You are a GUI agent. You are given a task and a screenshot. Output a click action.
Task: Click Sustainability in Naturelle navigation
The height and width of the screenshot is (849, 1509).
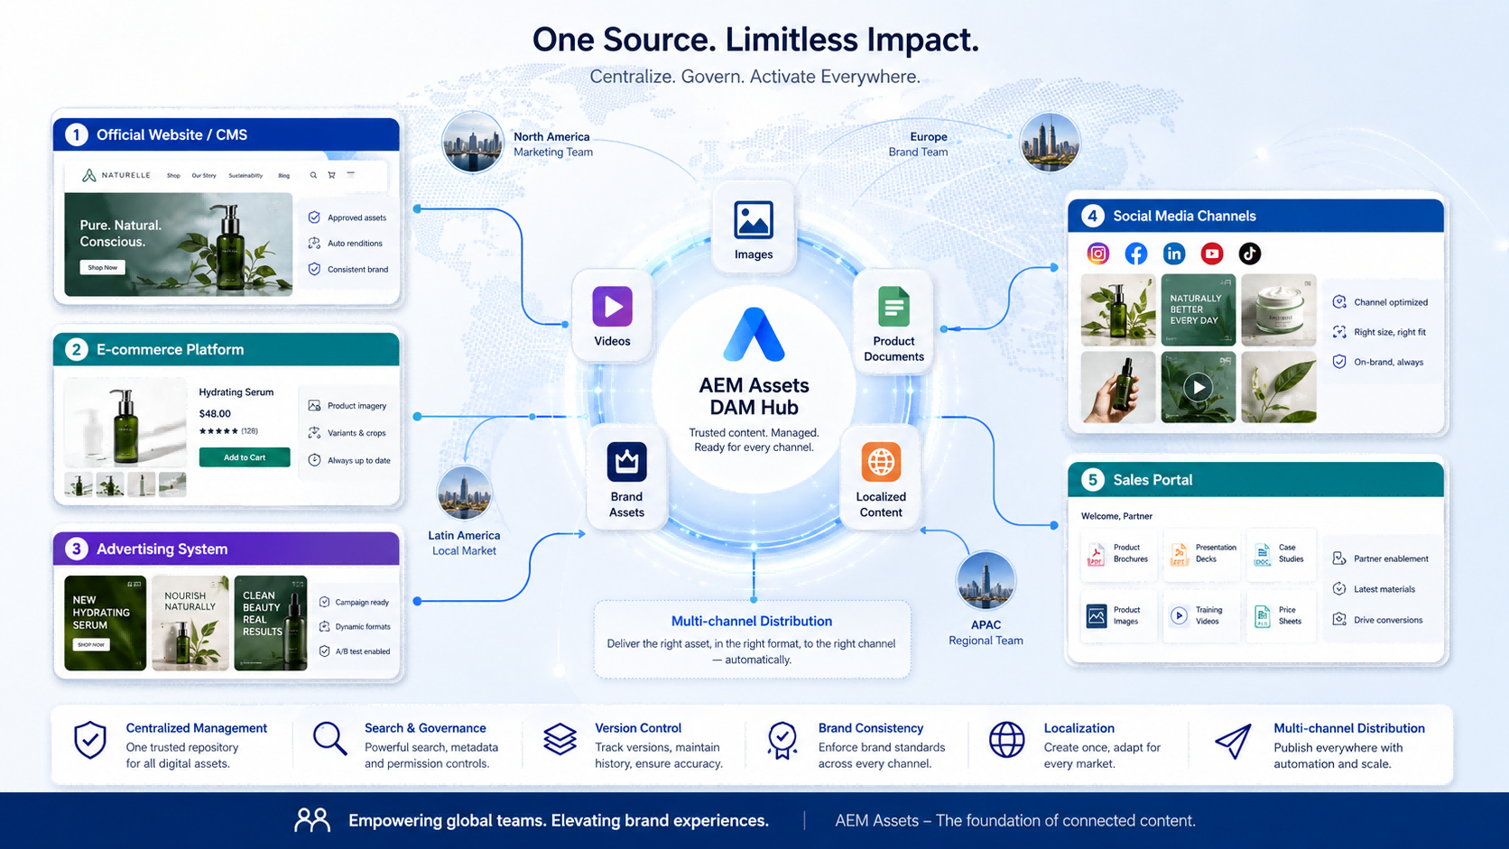pos(245,176)
